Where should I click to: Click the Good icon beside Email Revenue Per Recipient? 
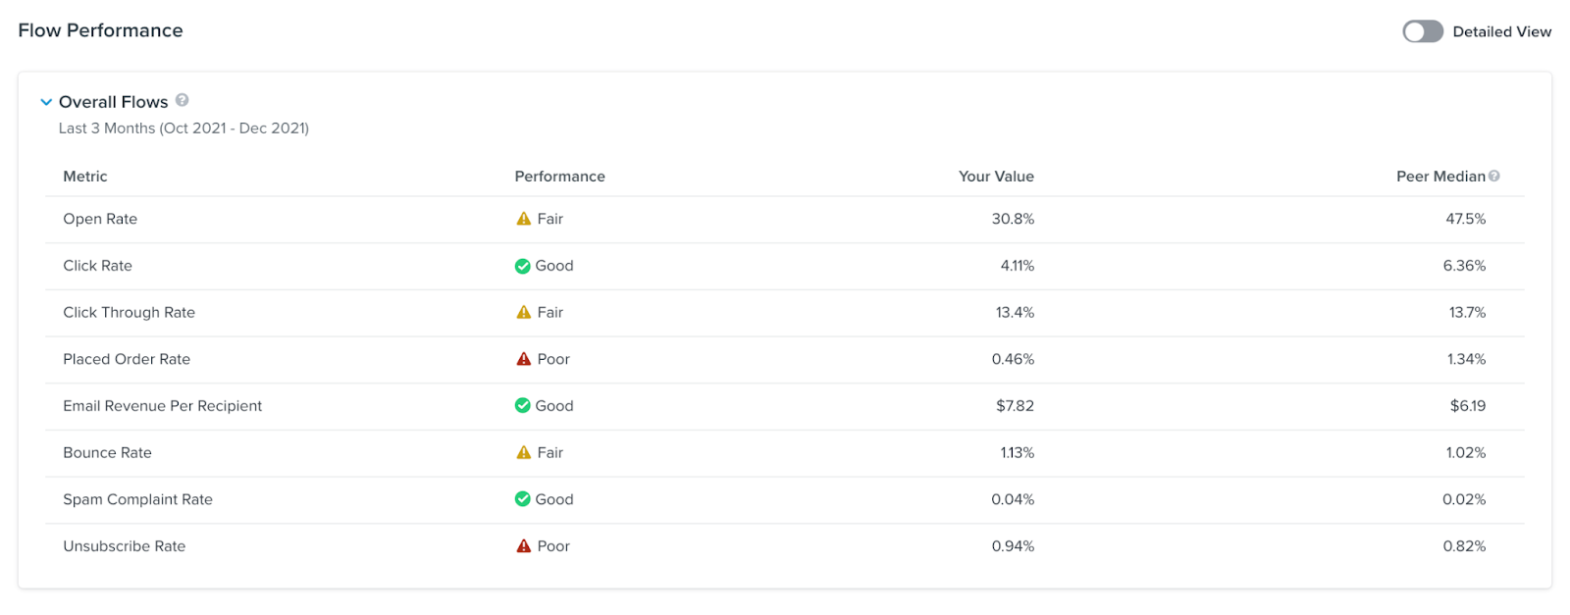point(523,406)
